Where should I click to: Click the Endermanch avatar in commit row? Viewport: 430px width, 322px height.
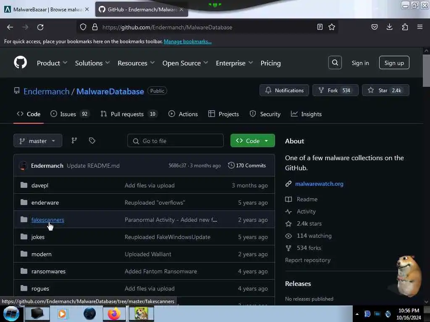(x=24, y=166)
